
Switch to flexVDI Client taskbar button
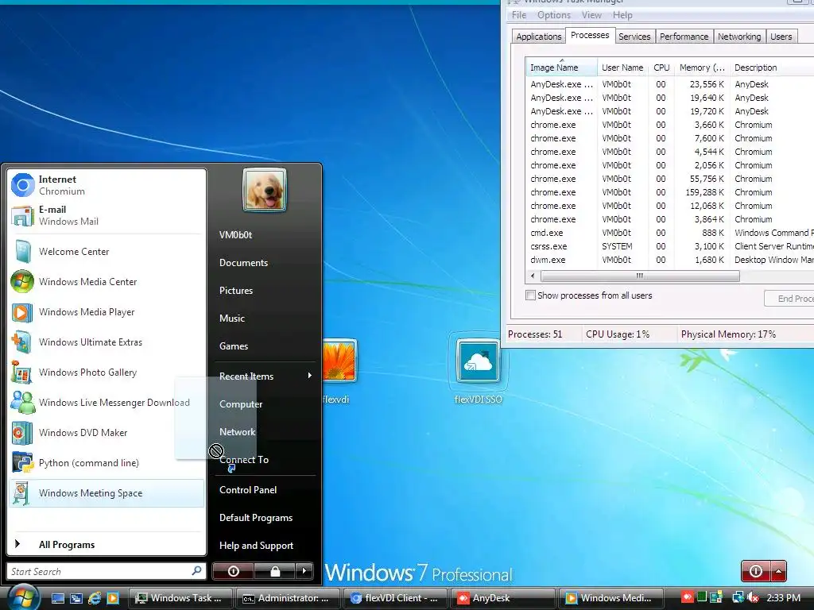[x=395, y=598]
